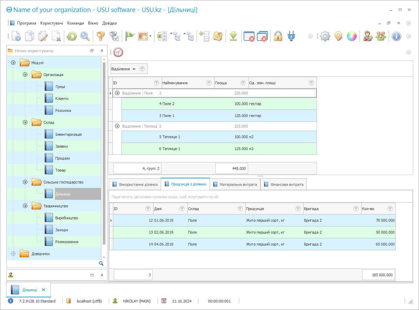This screenshot has height=310, width=419.
Task: Click the search magnifier below the user menu tree
Action: pyautogui.click(x=101, y=263)
